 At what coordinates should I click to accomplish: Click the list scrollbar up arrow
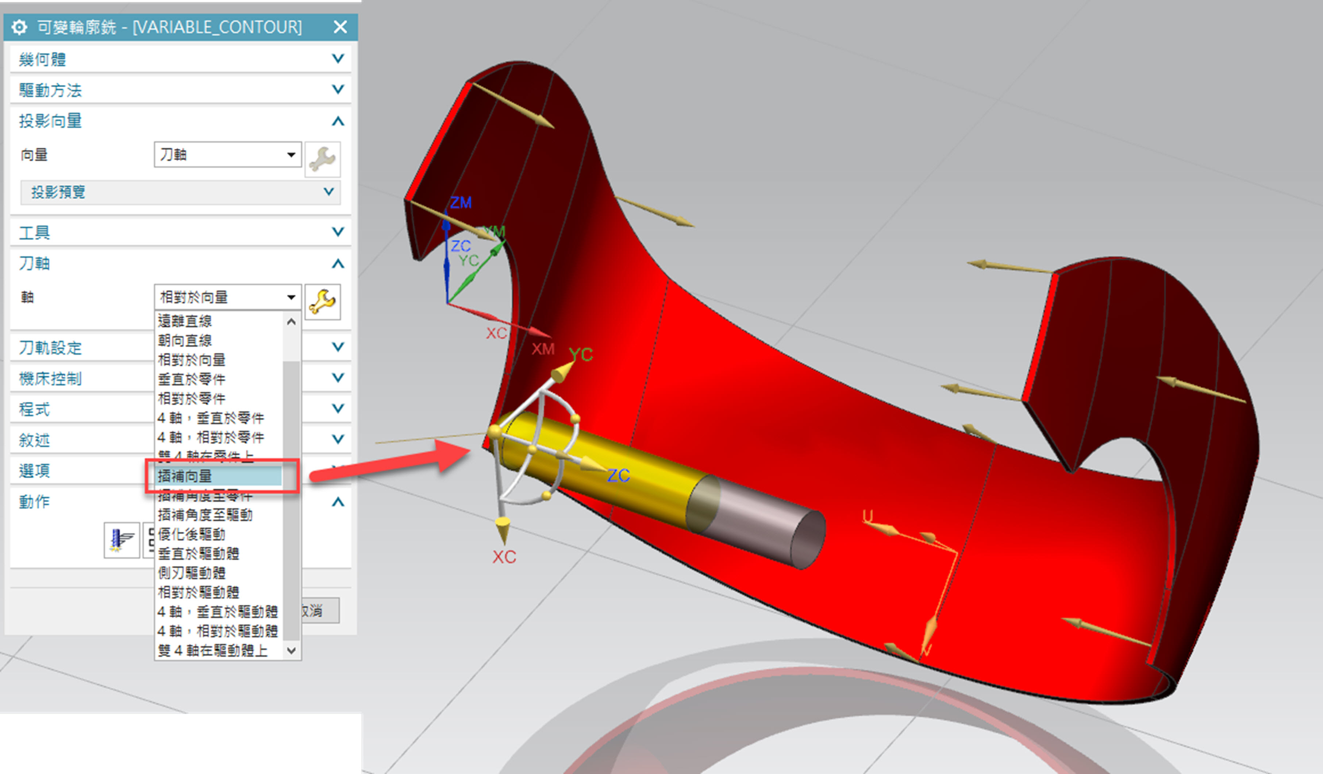click(292, 321)
